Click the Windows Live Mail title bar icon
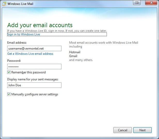This screenshot has width=159, height=139. 4,4
